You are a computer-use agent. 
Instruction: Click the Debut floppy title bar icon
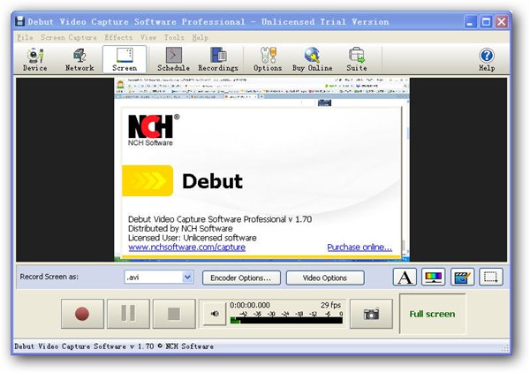click(x=20, y=21)
